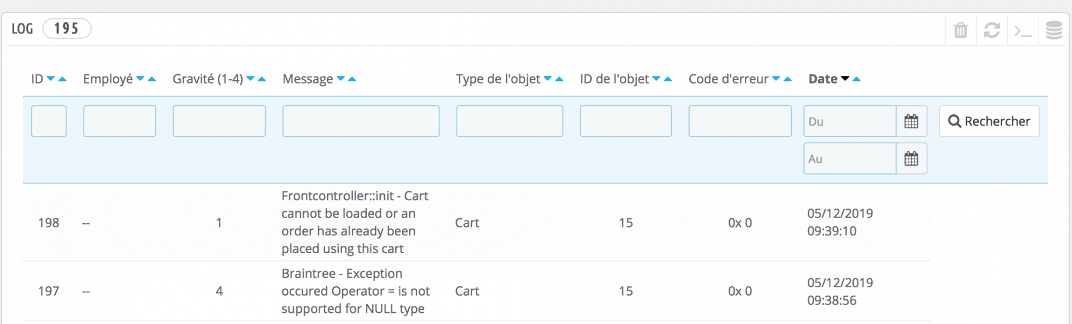
Task: Sort Code d'erreur column ascending
Action: (x=788, y=79)
